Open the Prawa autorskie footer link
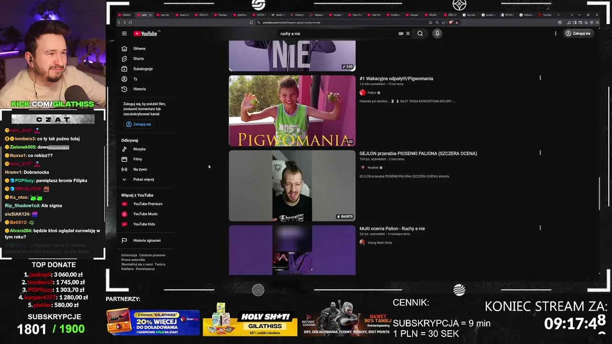Image resolution: width=612 pixels, height=344 pixels. click(x=133, y=260)
